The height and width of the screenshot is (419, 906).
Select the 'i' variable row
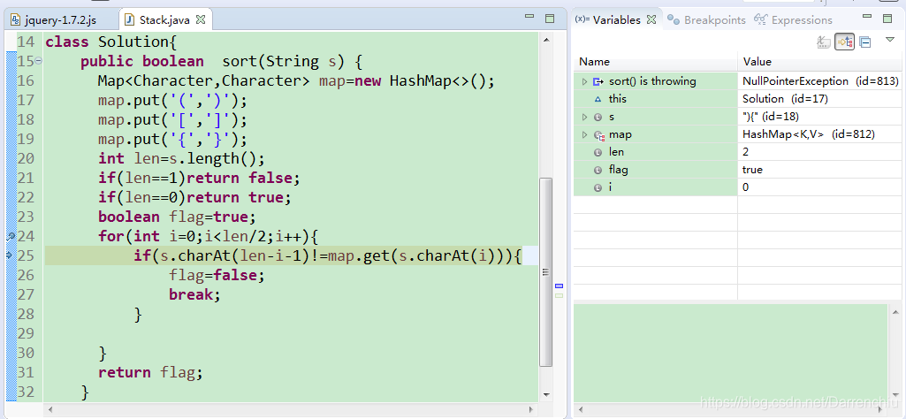pyautogui.click(x=736, y=187)
